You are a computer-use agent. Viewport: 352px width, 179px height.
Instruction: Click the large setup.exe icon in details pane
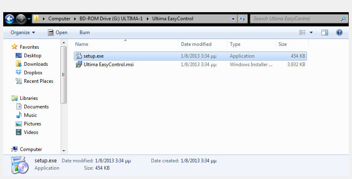[x=19, y=165]
